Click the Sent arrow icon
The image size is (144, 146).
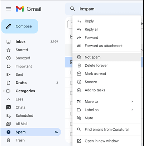(x=9, y=75)
